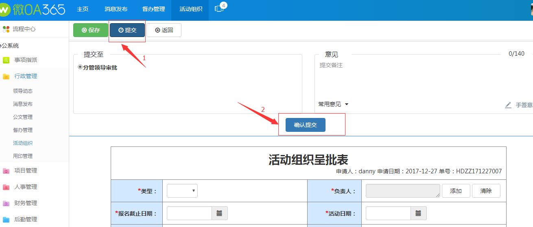Click the 流程中心 colored dots icon
533x227 pixels.
pyautogui.click(x=6, y=29)
